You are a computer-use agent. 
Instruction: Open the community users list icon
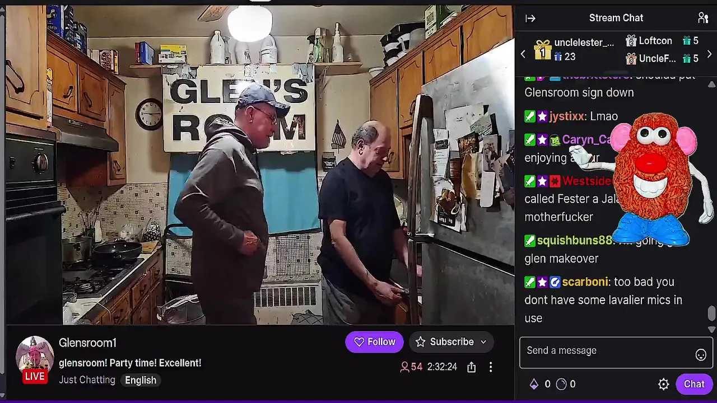click(x=703, y=18)
